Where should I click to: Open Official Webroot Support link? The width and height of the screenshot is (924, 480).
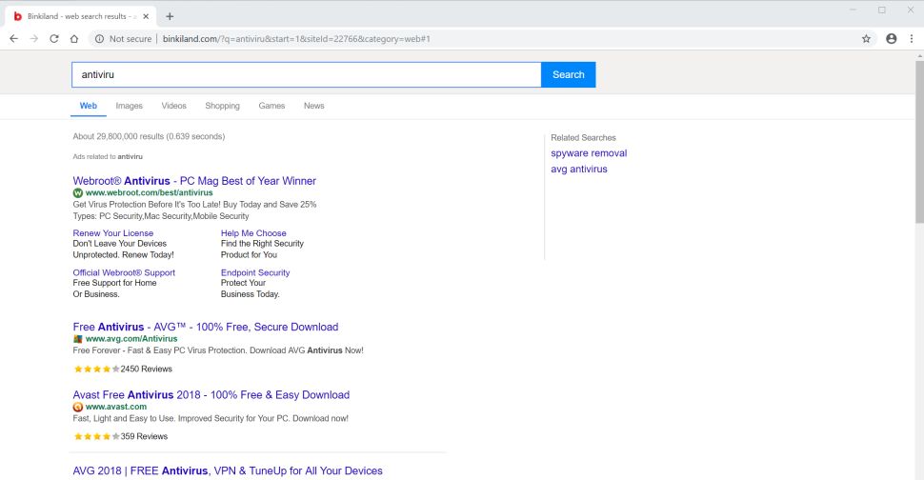coord(124,272)
